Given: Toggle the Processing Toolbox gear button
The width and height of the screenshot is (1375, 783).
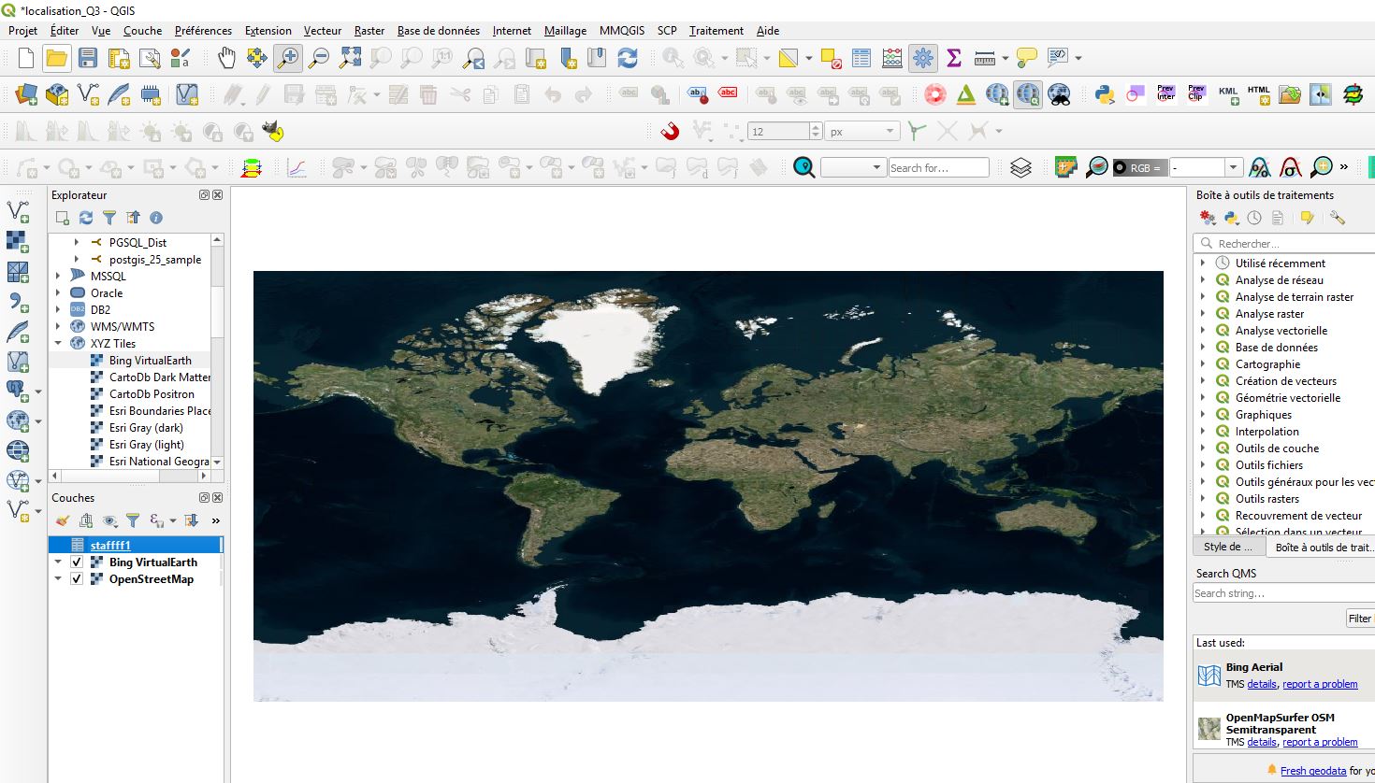Looking at the screenshot, I should point(924,57).
